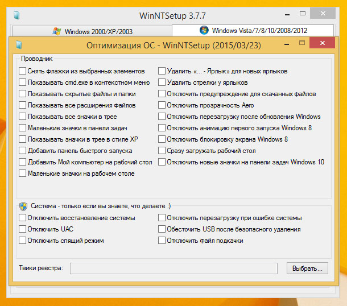Click the Твики реестра: label
The width and height of the screenshot is (347, 306).
[41, 268]
